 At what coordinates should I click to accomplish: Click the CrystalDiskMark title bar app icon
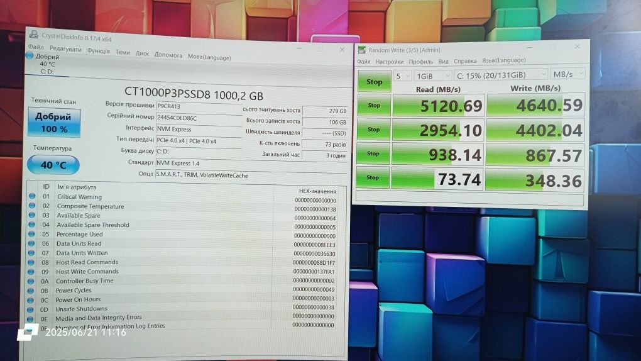pyautogui.click(x=362, y=50)
